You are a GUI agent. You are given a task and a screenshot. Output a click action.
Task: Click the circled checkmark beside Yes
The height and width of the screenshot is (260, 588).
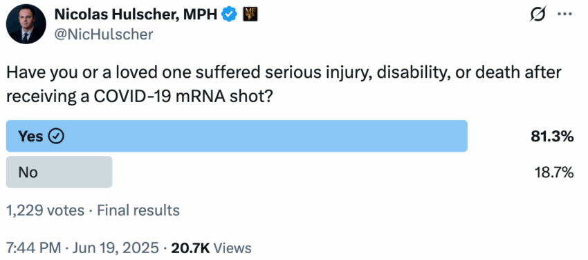(x=57, y=137)
